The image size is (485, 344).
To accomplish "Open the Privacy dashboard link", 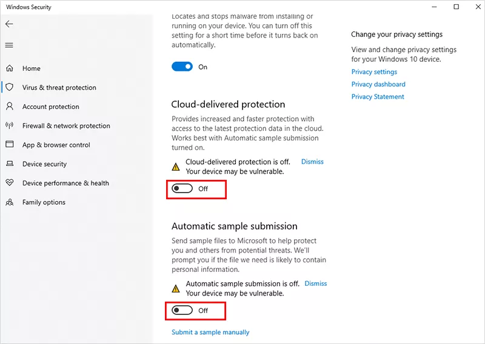I will tap(378, 84).
